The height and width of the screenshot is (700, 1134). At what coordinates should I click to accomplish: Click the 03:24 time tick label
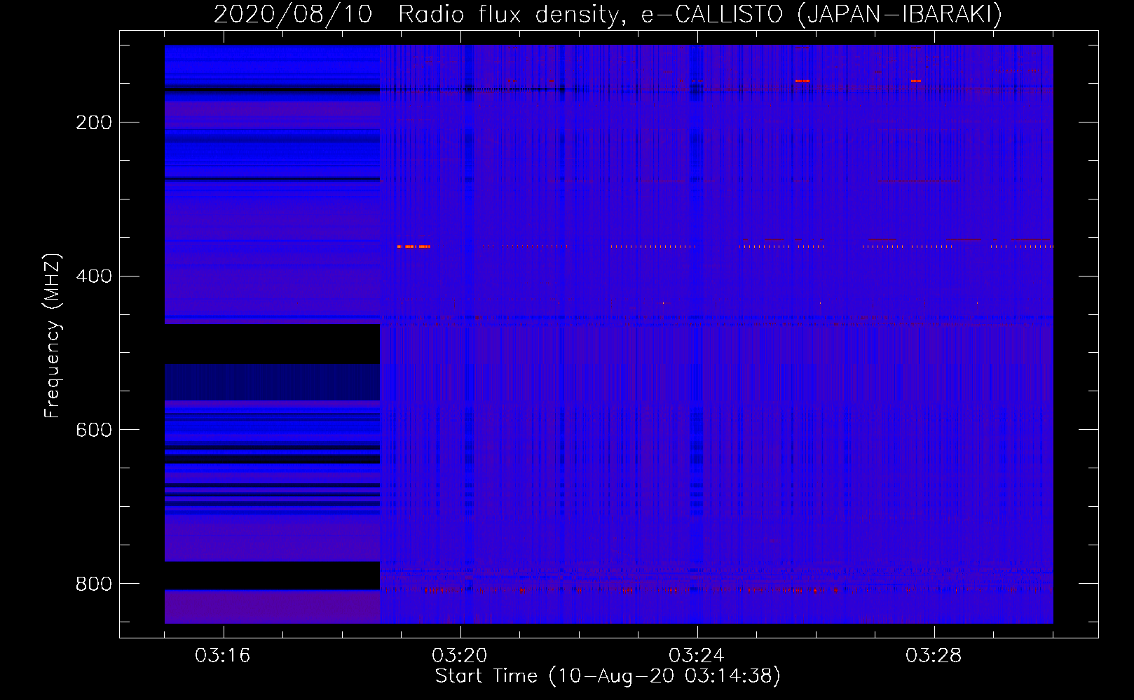[x=697, y=656]
